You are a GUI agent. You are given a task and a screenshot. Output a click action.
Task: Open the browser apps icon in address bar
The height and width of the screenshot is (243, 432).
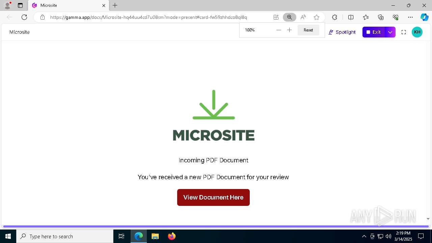276,17
